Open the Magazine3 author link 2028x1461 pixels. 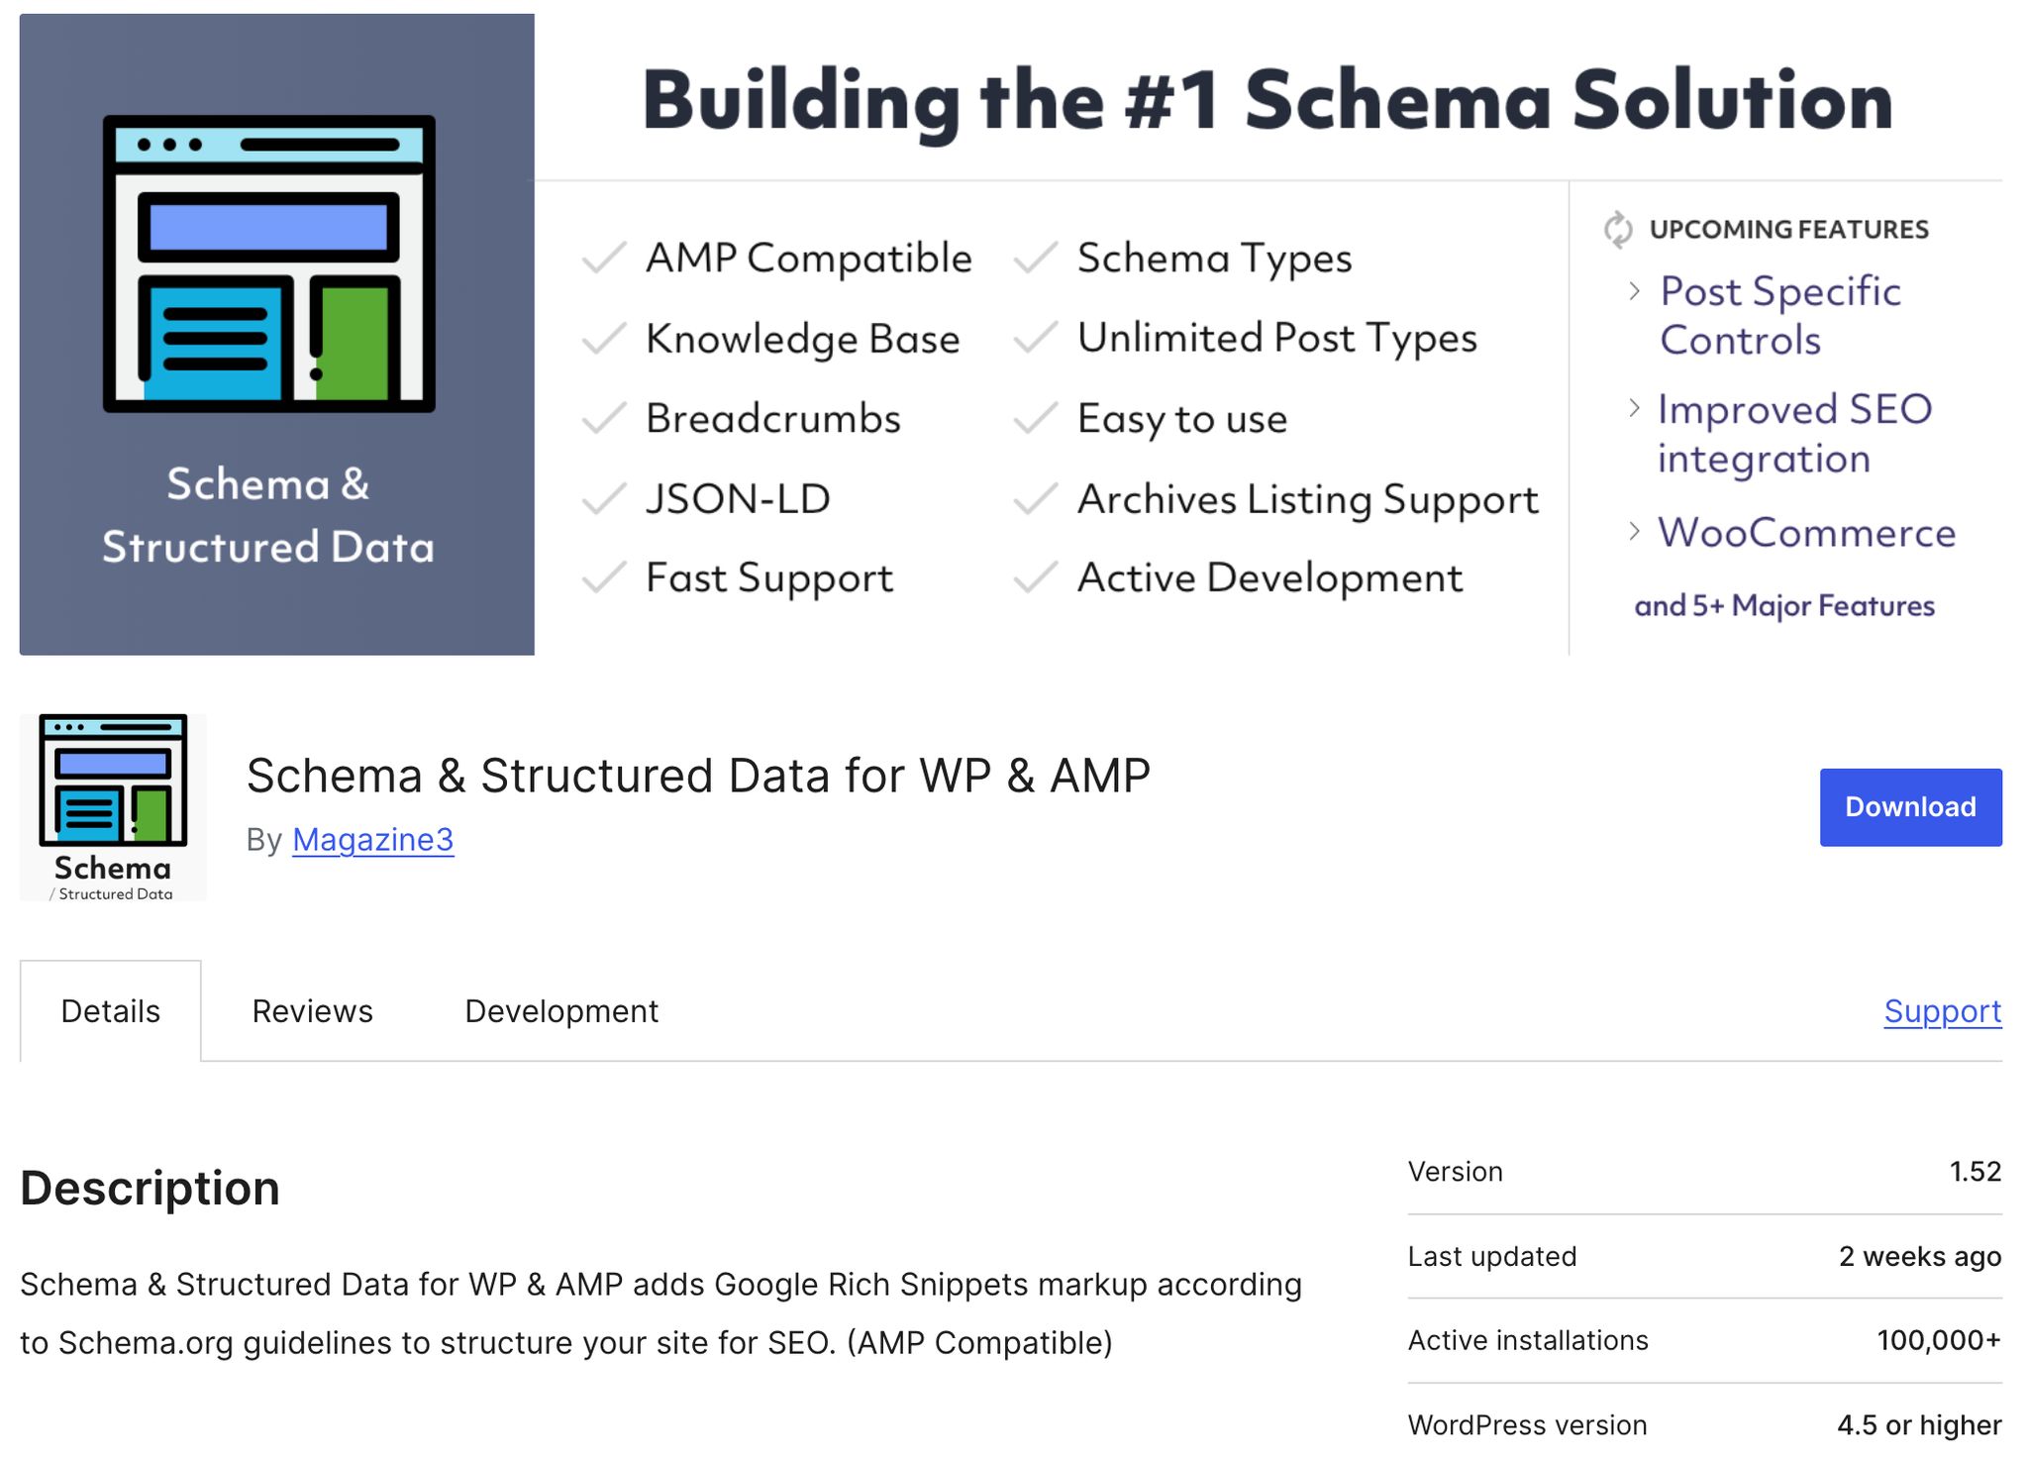tap(372, 839)
